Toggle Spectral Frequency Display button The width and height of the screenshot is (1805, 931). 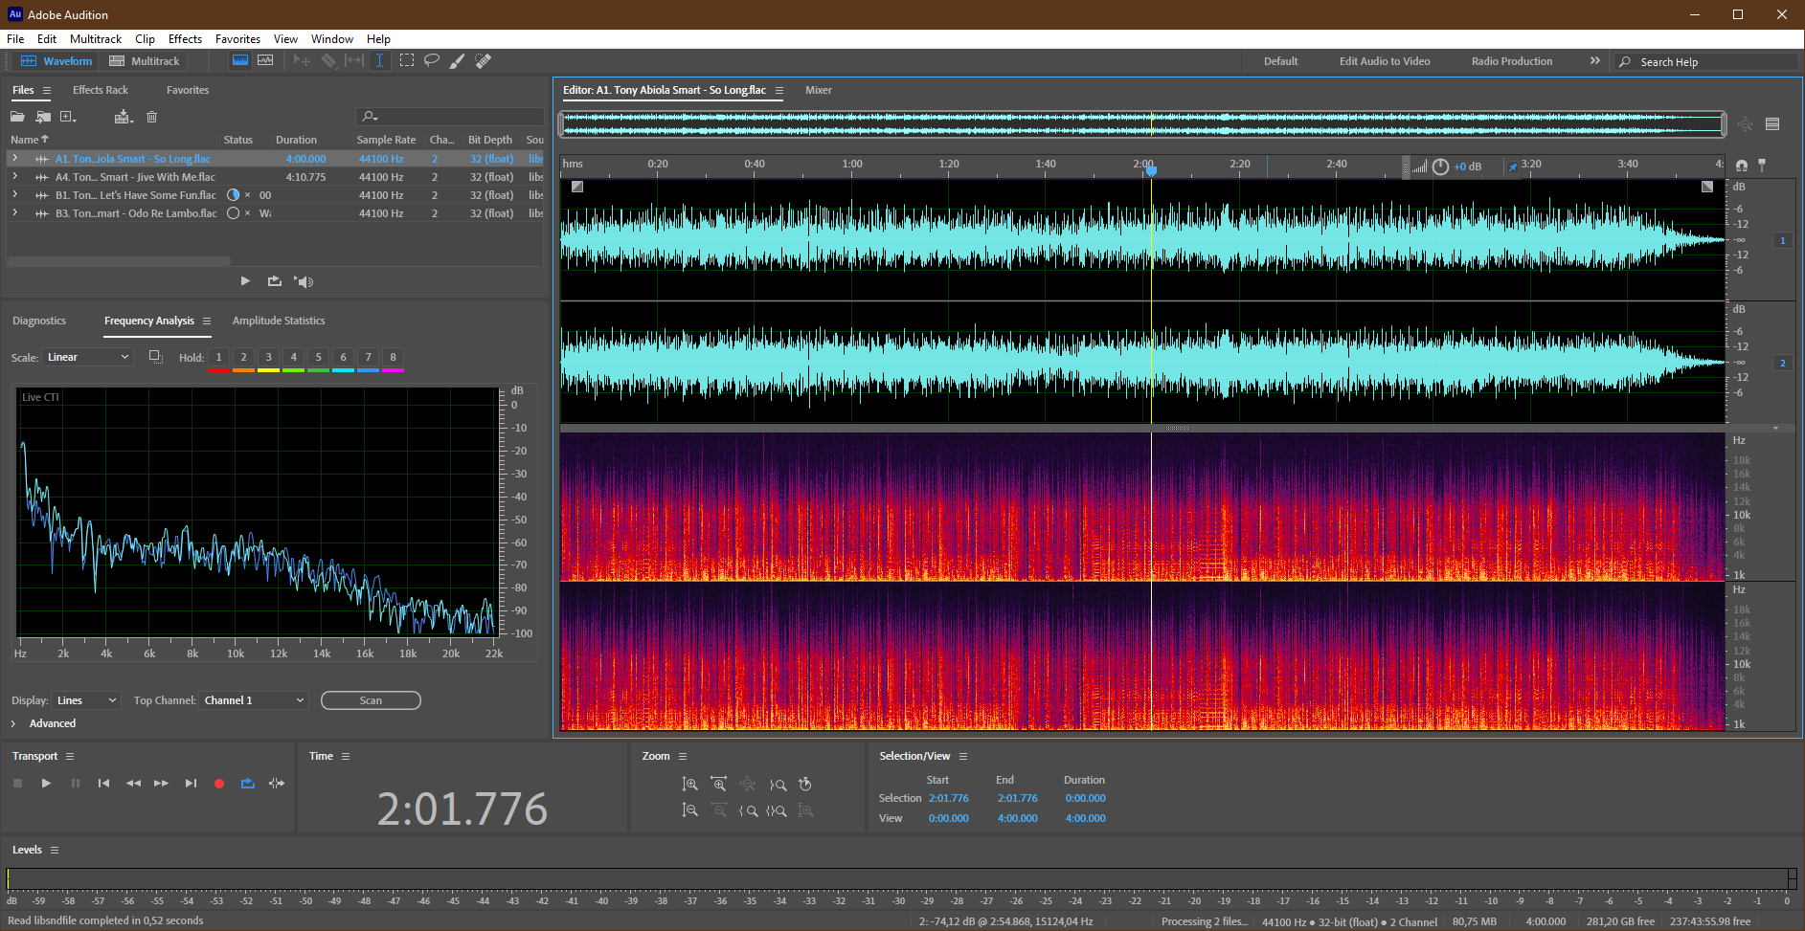[x=240, y=60]
